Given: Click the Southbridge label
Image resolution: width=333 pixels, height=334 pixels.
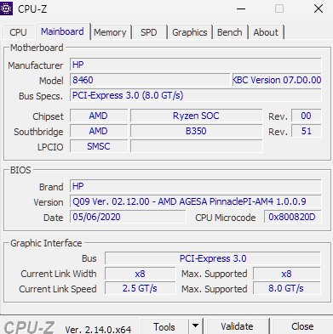Looking at the screenshot, I should pyautogui.click(x=38, y=132).
